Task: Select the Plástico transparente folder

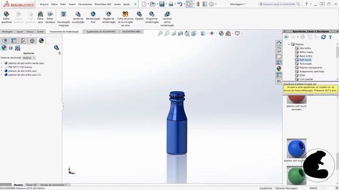Action: tap(311, 68)
